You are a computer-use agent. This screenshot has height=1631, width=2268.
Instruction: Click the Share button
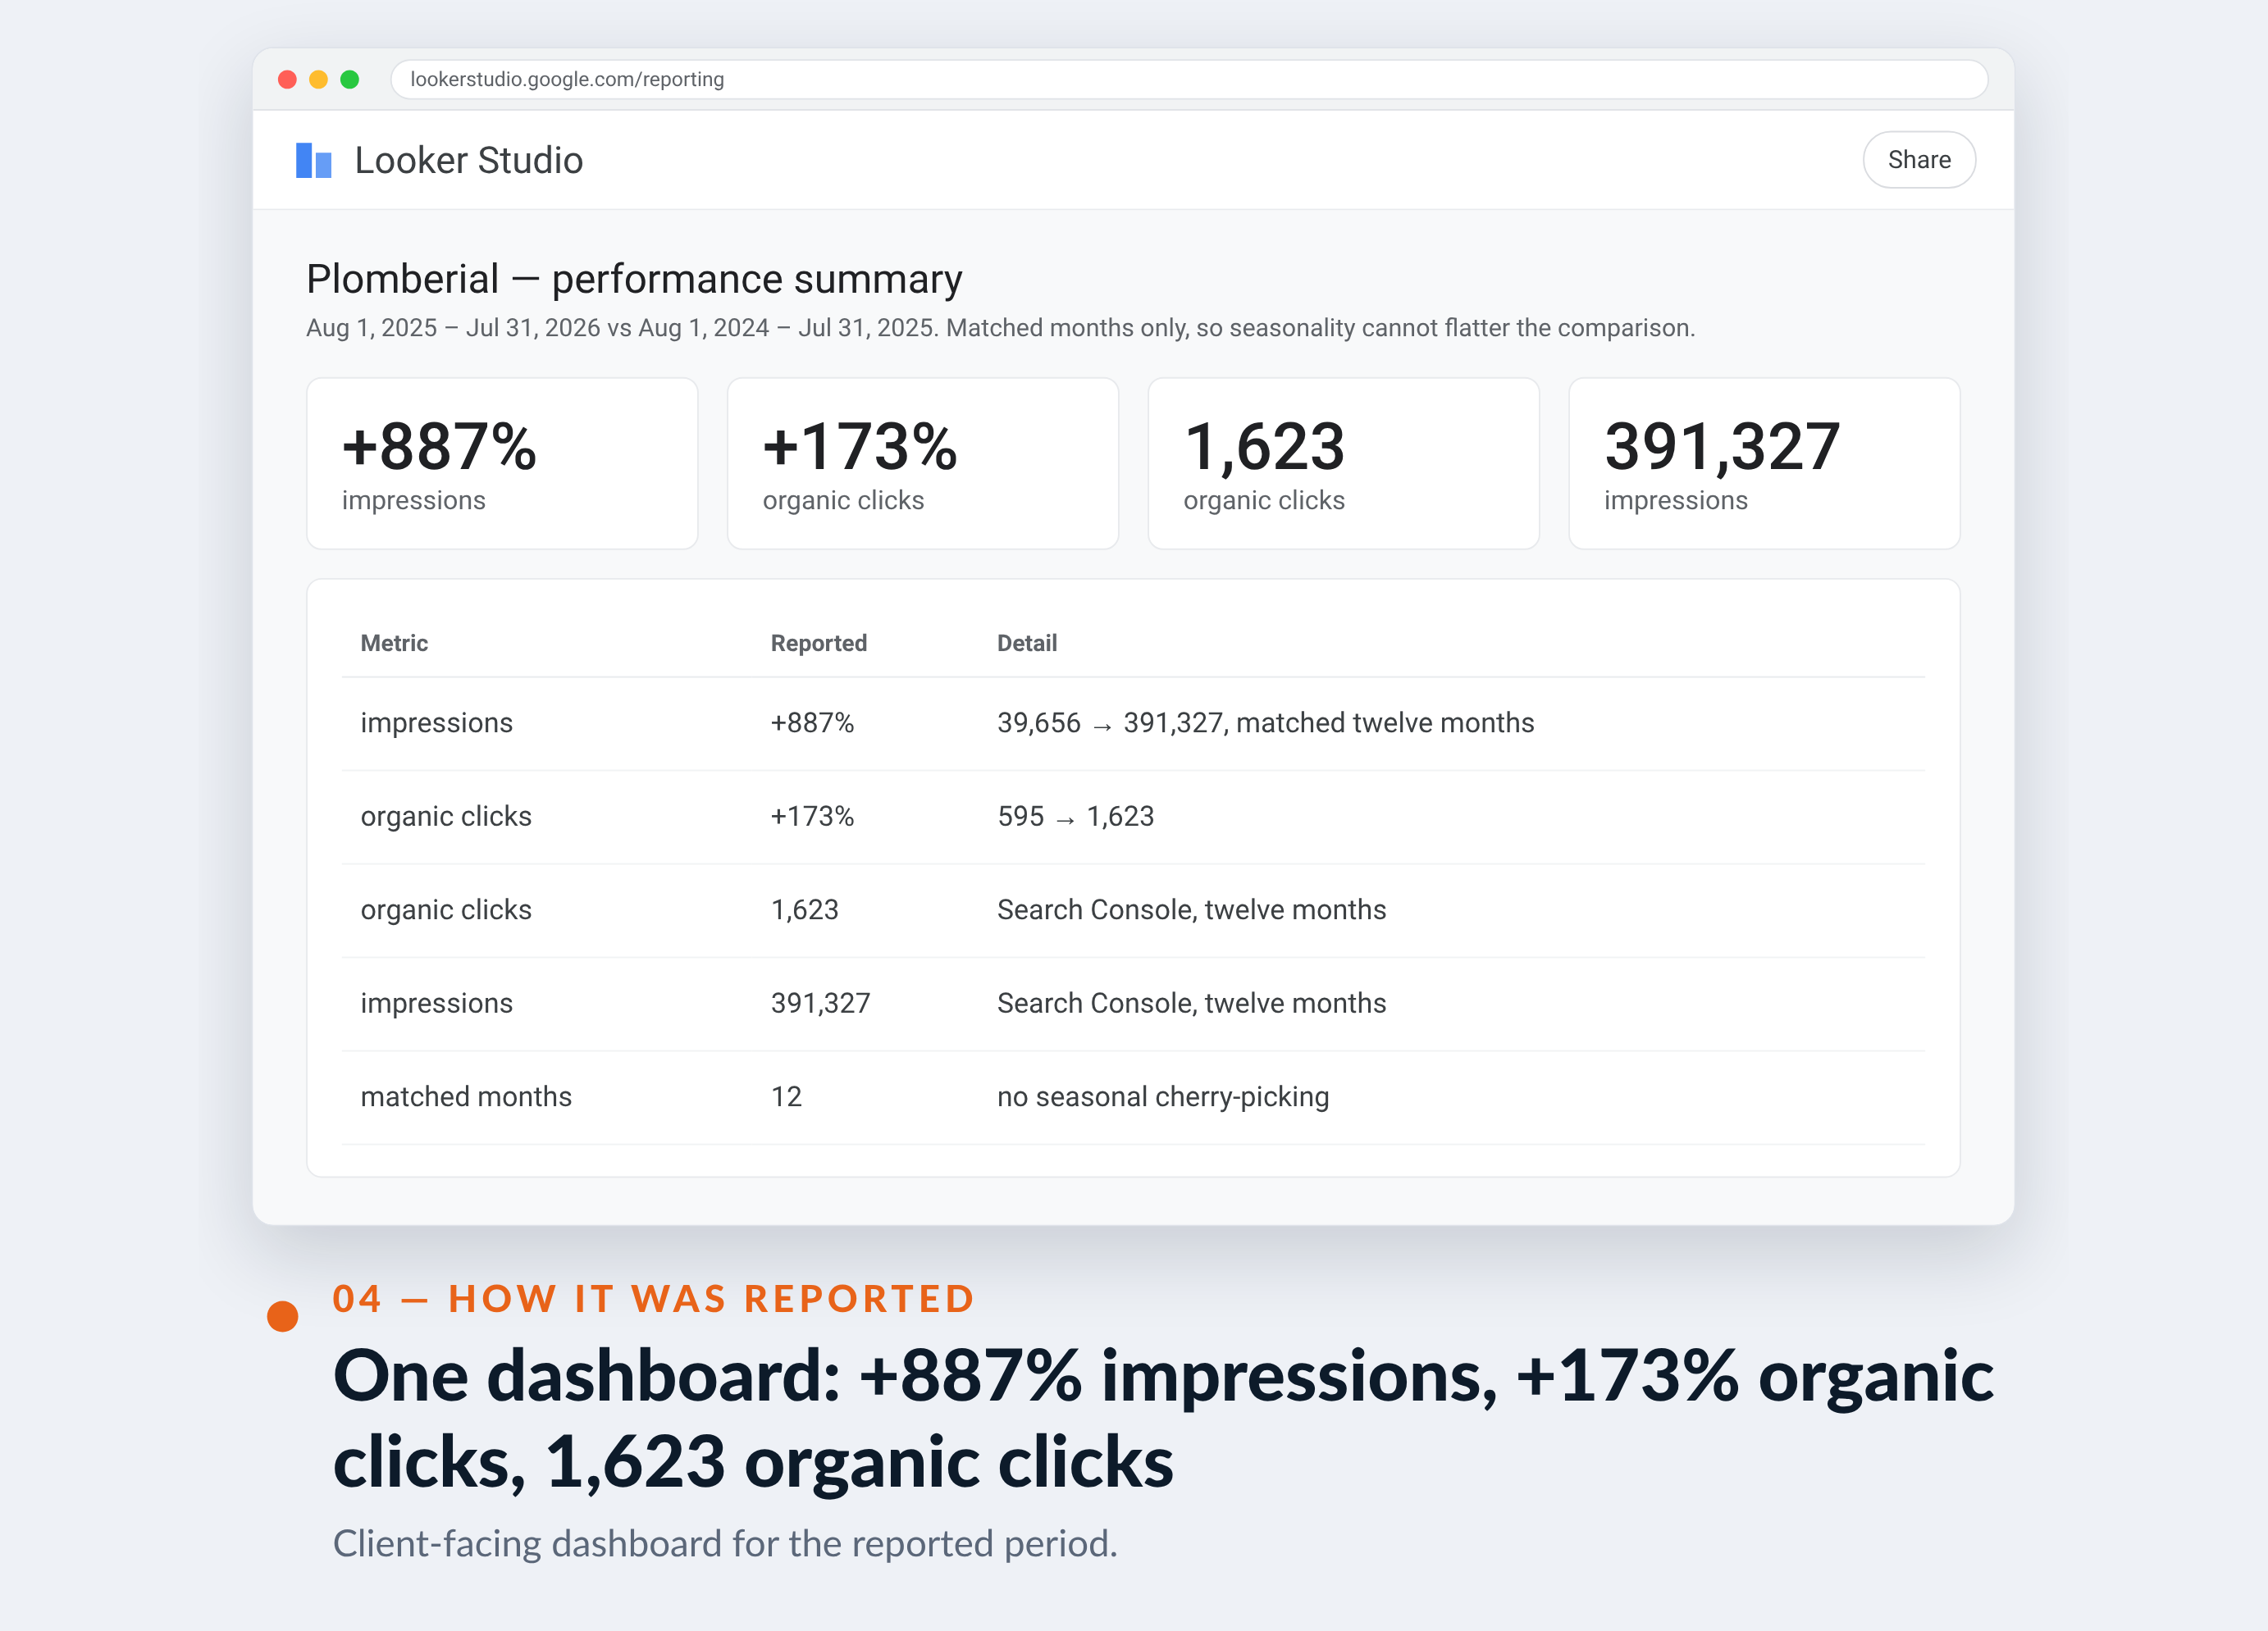click(x=1918, y=160)
